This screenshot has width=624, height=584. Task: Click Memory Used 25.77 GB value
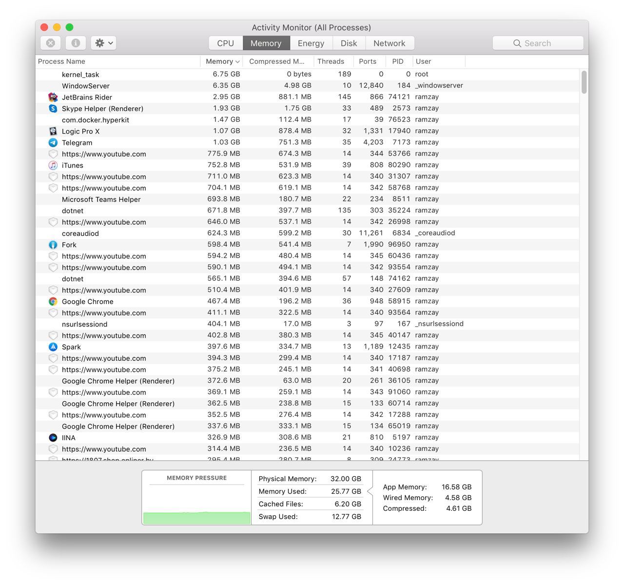pyautogui.click(x=346, y=491)
